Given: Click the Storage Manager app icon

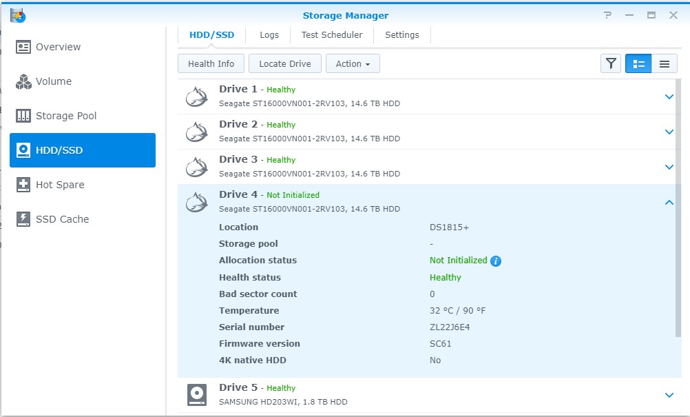Looking at the screenshot, I should click(x=18, y=15).
